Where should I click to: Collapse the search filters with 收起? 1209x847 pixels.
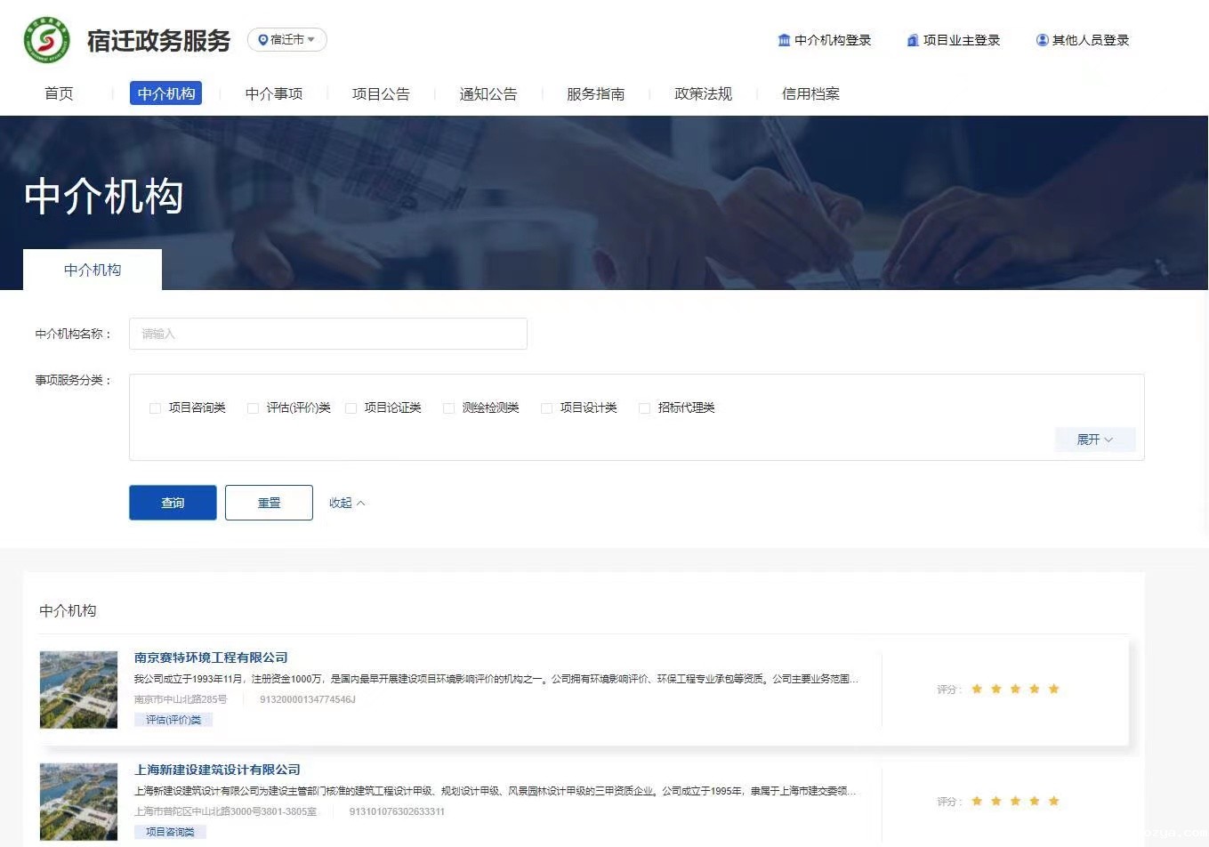[346, 503]
